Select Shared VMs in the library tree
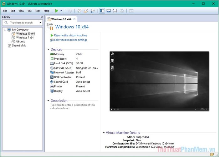 [19, 45]
